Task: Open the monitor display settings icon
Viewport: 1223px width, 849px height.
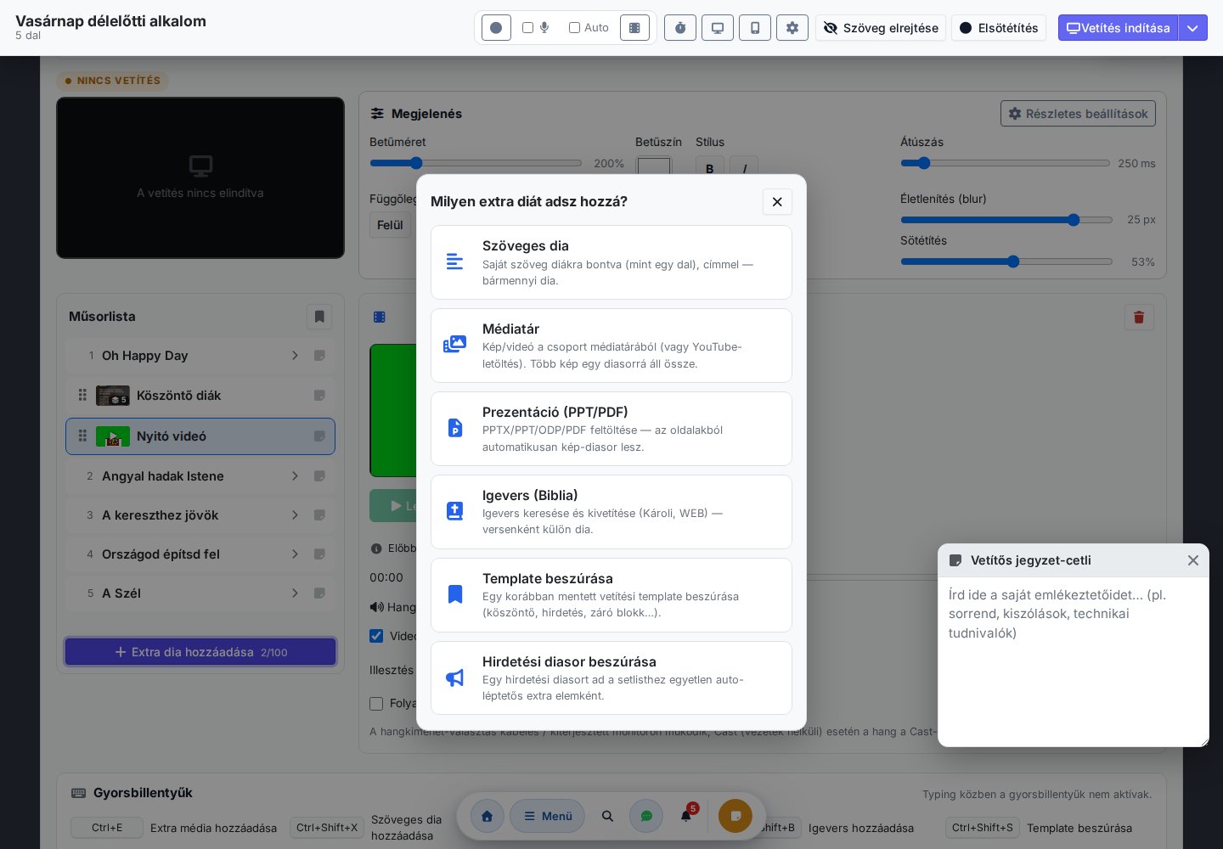Action: coord(718,28)
